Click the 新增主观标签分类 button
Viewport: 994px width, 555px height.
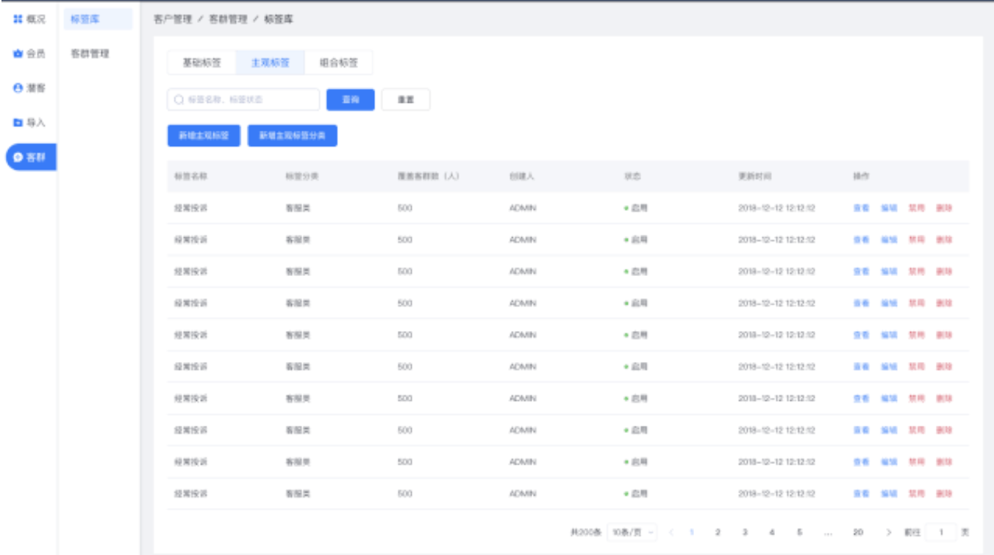[293, 136]
